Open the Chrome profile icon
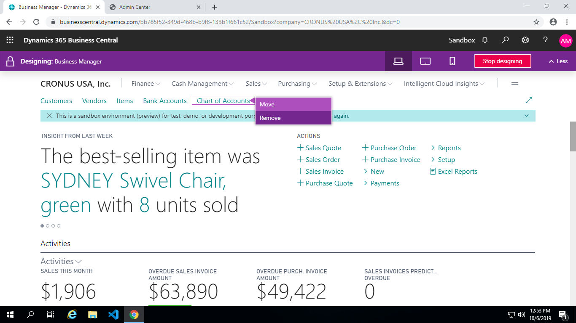Screen dimensions: 576x323 pyautogui.click(x=553, y=22)
